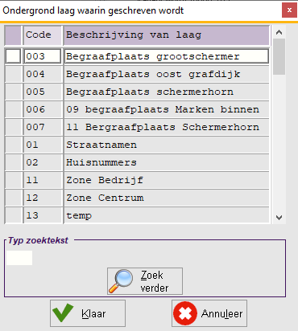Image resolution: width=298 pixels, height=331 pixels.
Task: Close the Ondergrond laag dialog
Action: (x=289, y=10)
